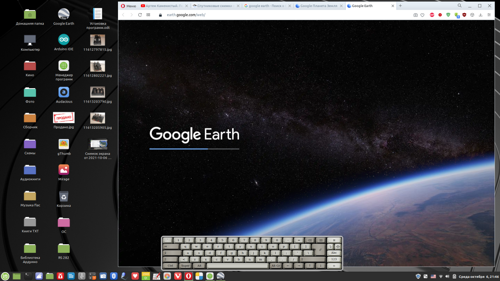Open the Корзина trash on the desktop
This screenshot has width=500, height=281.
pyautogui.click(x=64, y=198)
